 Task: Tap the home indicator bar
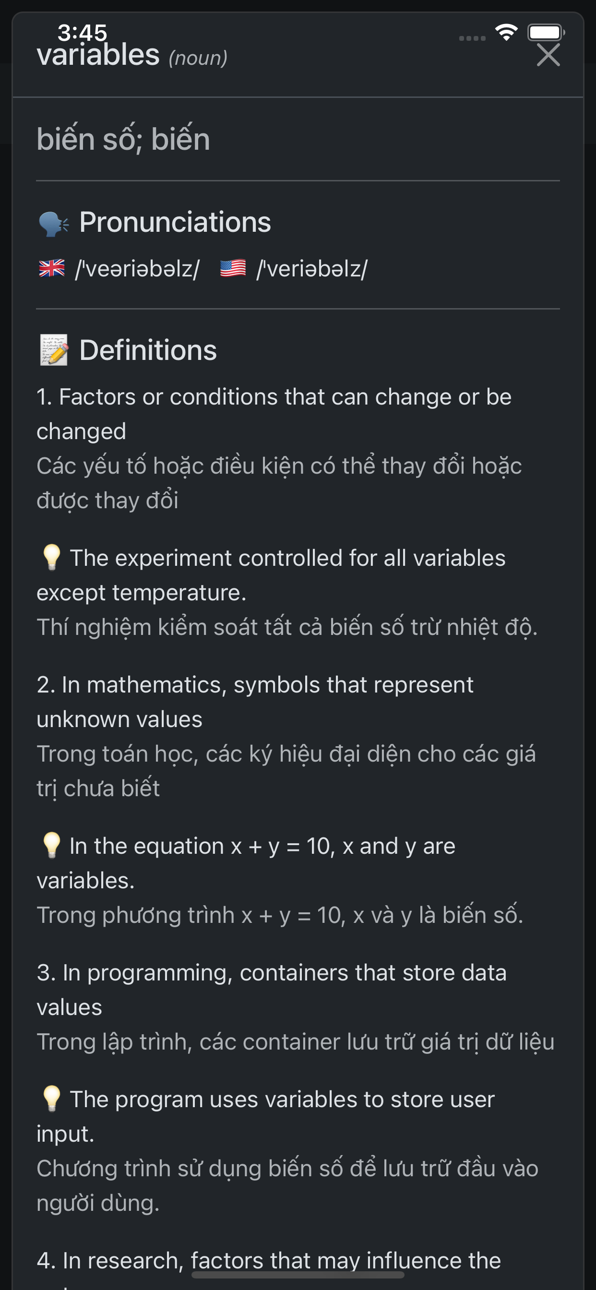click(x=298, y=1275)
